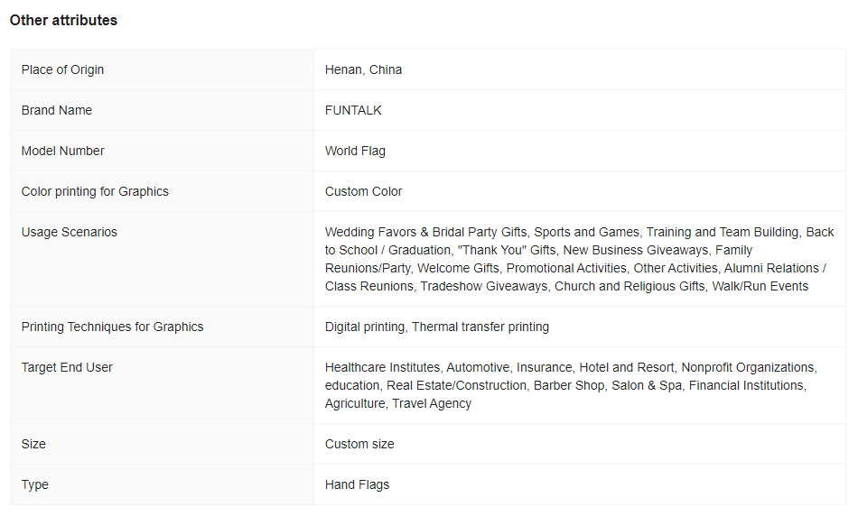Click the "Digital printing, Thermal transfer printing" value
This screenshot has width=858, height=516.
tap(437, 327)
